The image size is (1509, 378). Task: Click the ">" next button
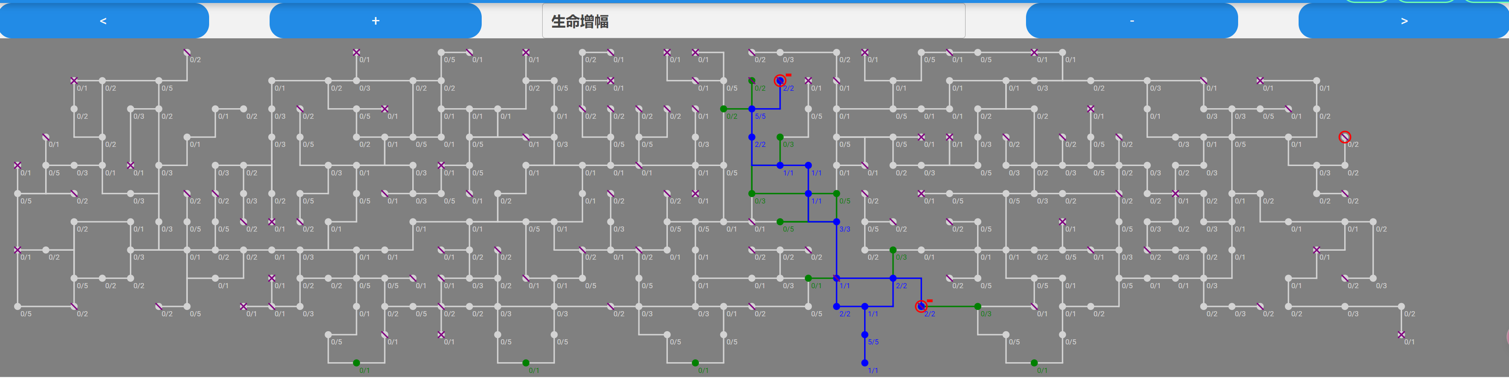pyautogui.click(x=1403, y=20)
